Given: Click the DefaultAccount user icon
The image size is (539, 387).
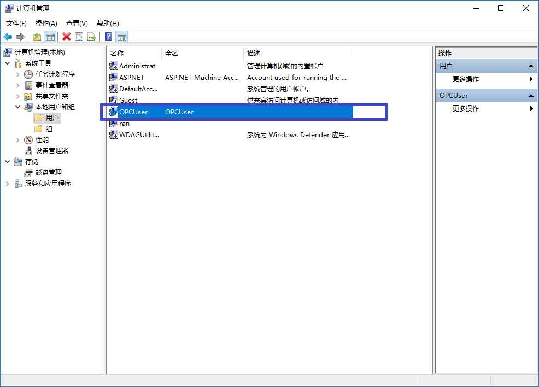Looking at the screenshot, I should coord(114,89).
